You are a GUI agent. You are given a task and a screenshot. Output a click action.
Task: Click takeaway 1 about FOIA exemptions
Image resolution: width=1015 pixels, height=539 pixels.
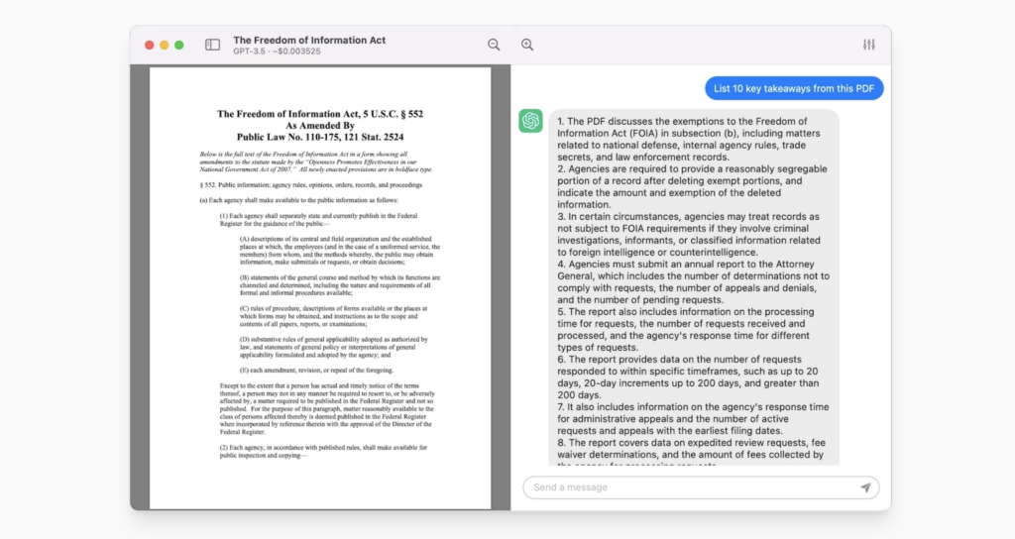[x=689, y=139]
